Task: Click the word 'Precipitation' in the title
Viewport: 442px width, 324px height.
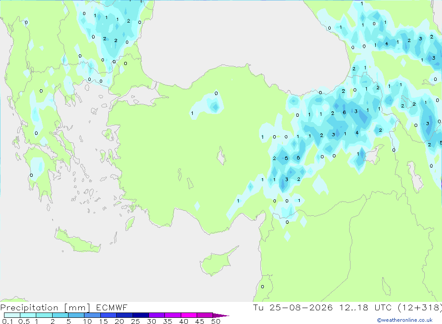Action: (29, 308)
